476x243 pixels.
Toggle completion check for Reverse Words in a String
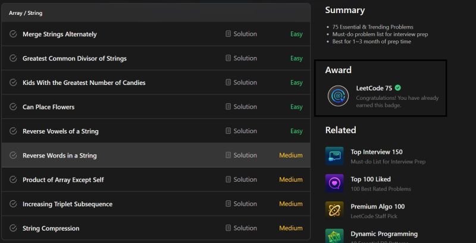click(x=13, y=155)
